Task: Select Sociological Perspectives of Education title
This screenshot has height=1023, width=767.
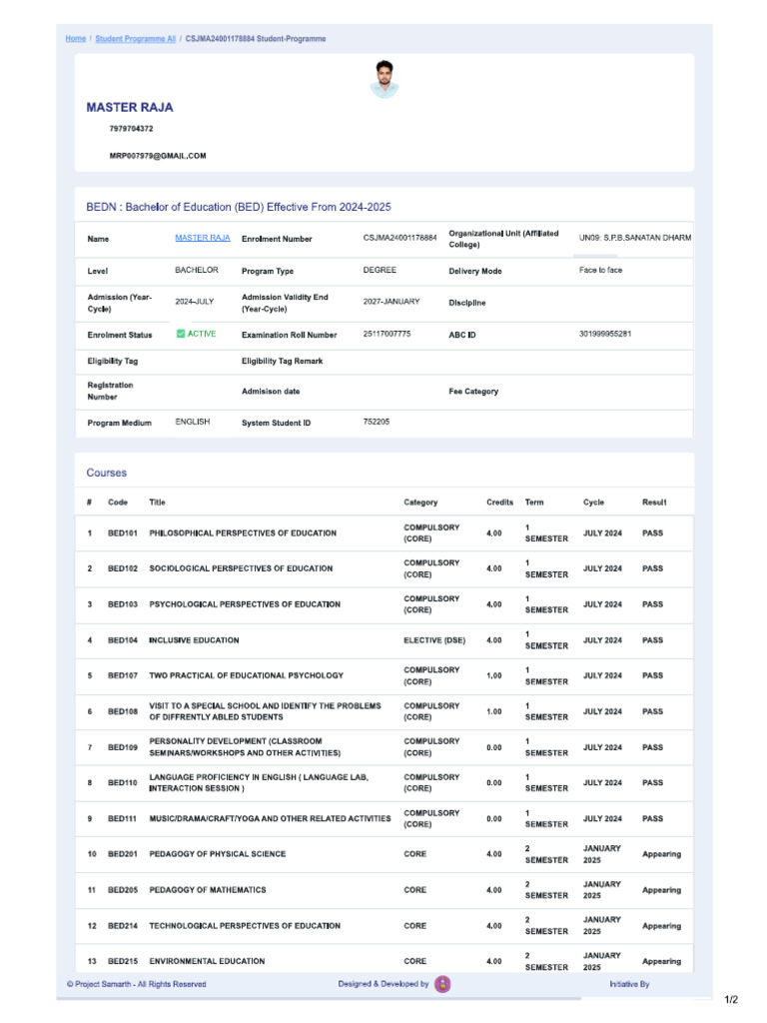Action: pyautogui.click(x=241, y=568)
